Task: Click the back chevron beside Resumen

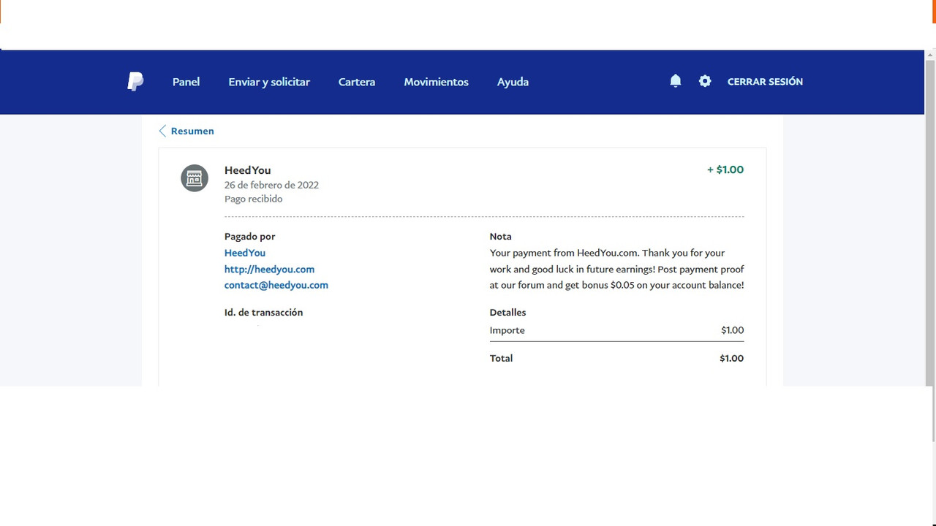Action: coord(162,131)
